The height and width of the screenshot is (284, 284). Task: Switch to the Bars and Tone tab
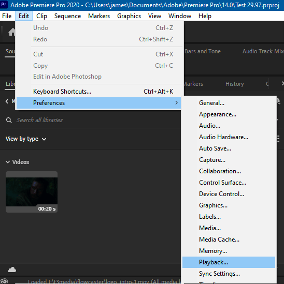(203, 51)
